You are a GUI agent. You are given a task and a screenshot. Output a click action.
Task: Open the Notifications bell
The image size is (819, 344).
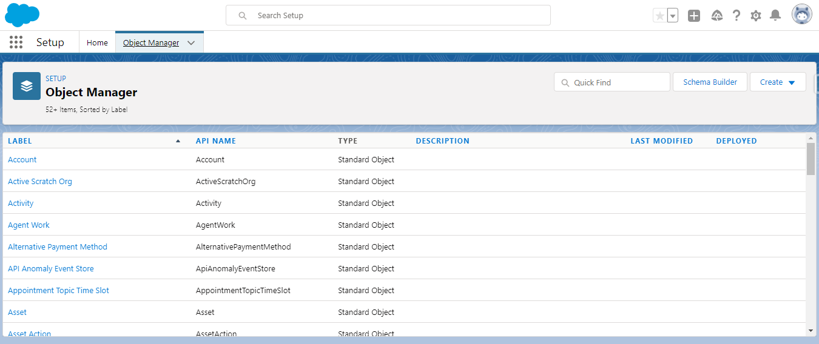(x=775, y=16)
